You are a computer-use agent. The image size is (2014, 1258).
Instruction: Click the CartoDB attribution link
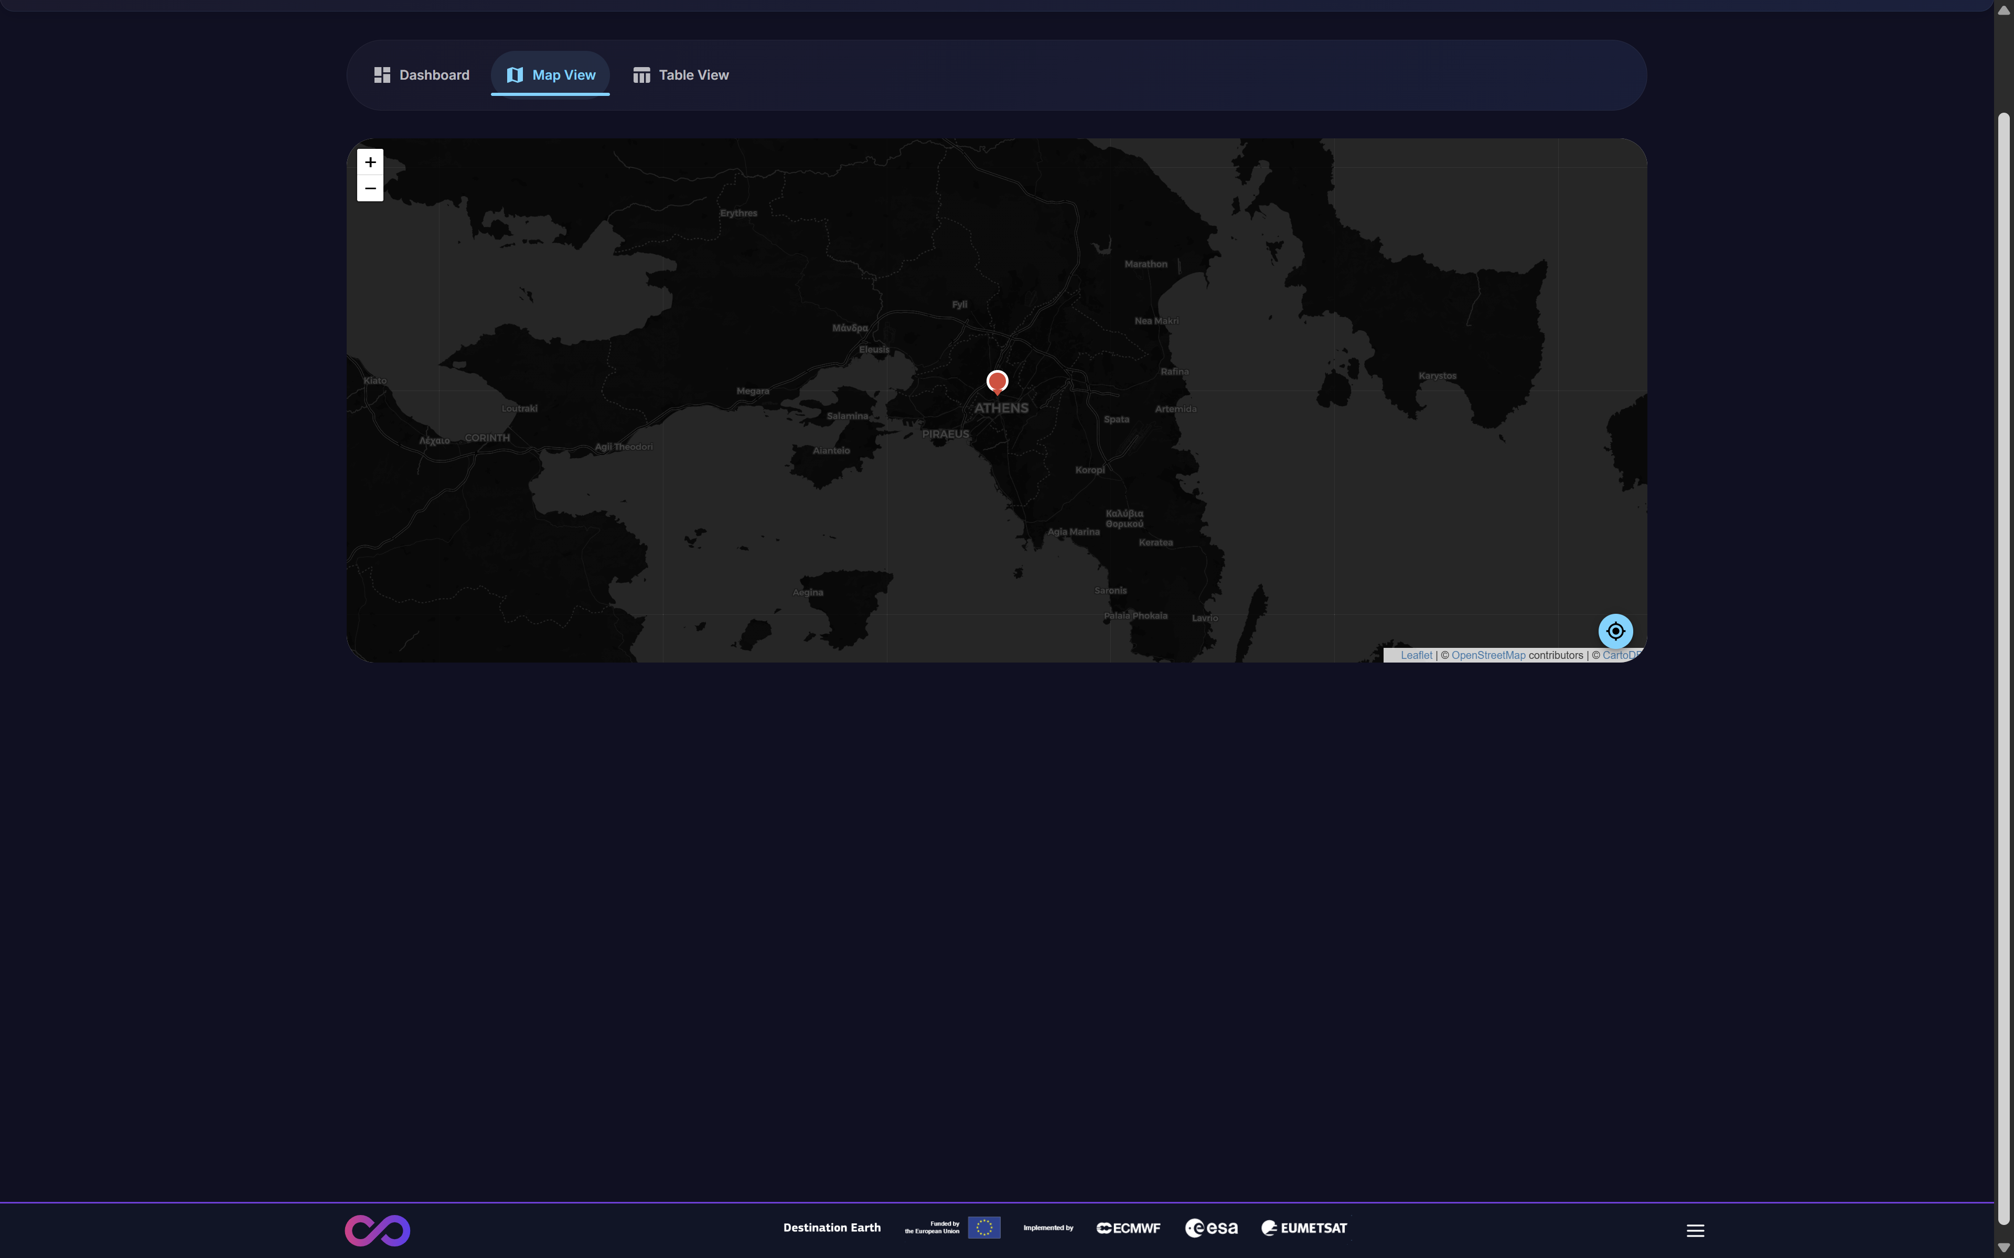(1620, 656)
